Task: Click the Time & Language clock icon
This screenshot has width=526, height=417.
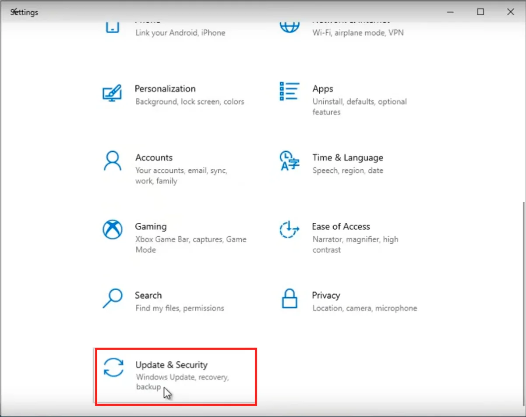Action: point(289,160)
